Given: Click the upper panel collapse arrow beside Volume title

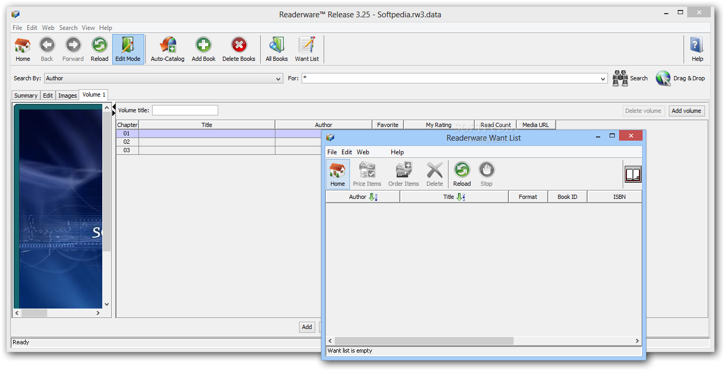Looking at the screenshot, I should tap(114, 107).
